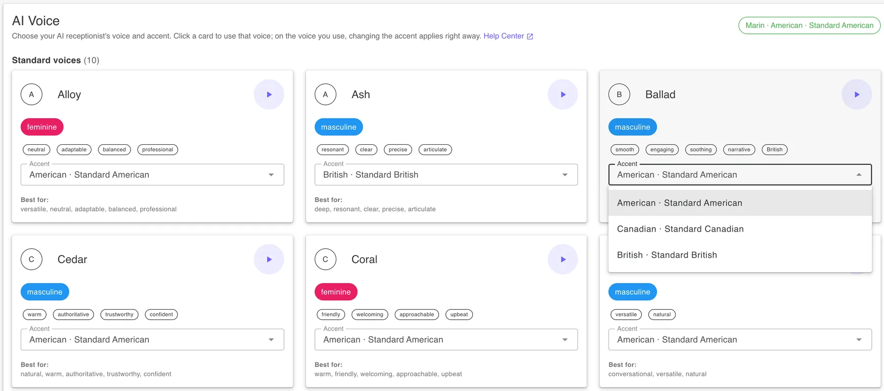884x391 pixels.
Task: Open Cedar's Accent dropdown
Action: tap(152, 339)
